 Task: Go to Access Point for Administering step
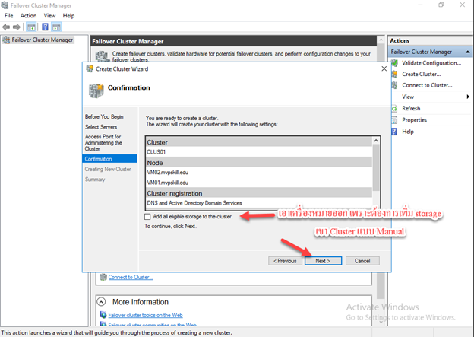103,142
